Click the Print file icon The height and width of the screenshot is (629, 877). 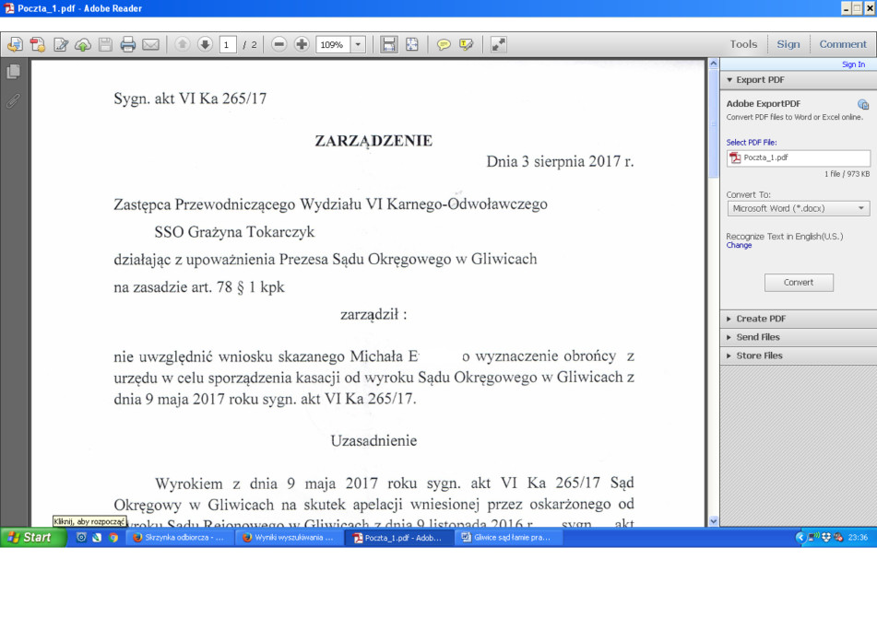(128, 44)
